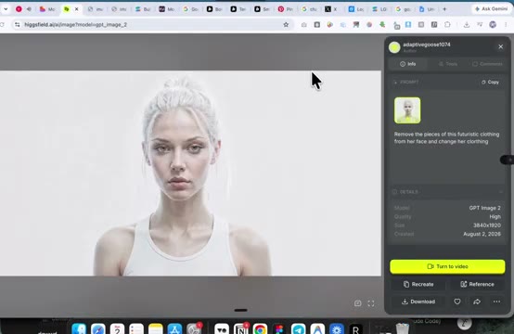Like the image with the heart icon
The image size is (514, 334).
(457, 302)
